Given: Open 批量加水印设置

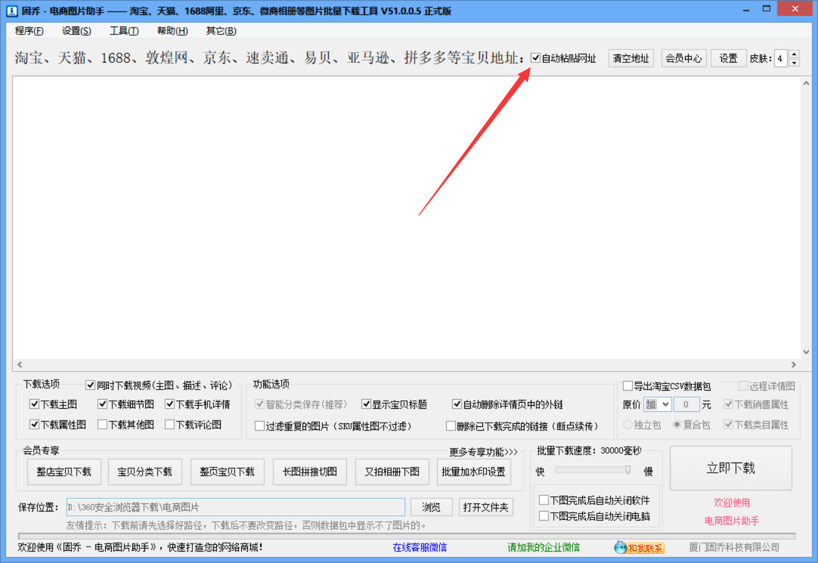Looking at the screenshot, I should (x=474, y=472).
